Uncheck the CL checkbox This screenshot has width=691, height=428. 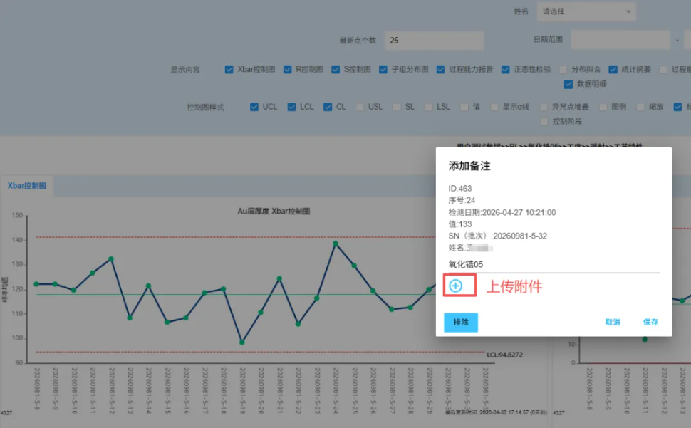click(328, 107)
